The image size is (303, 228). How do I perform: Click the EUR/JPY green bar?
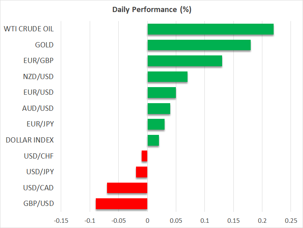coord(156,124)
